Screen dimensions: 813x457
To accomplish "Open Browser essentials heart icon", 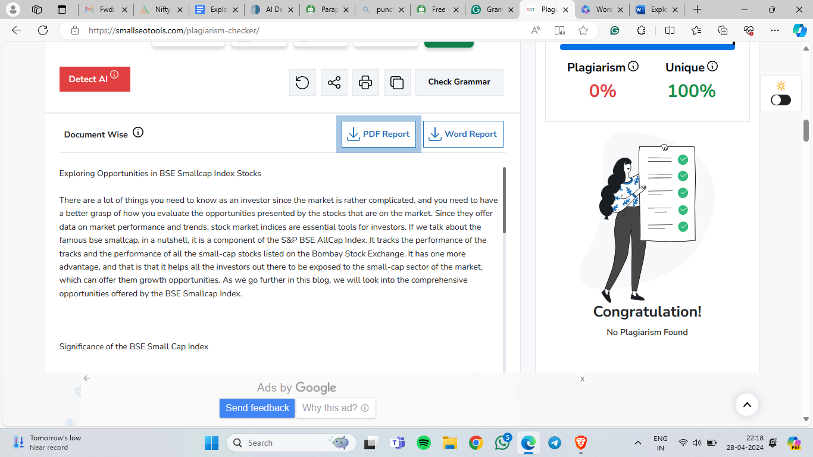I will (x=749, y=30).
